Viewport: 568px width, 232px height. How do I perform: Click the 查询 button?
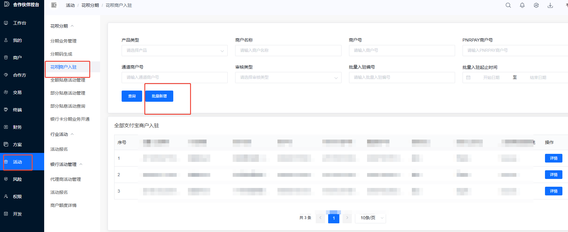coord(132,96)
